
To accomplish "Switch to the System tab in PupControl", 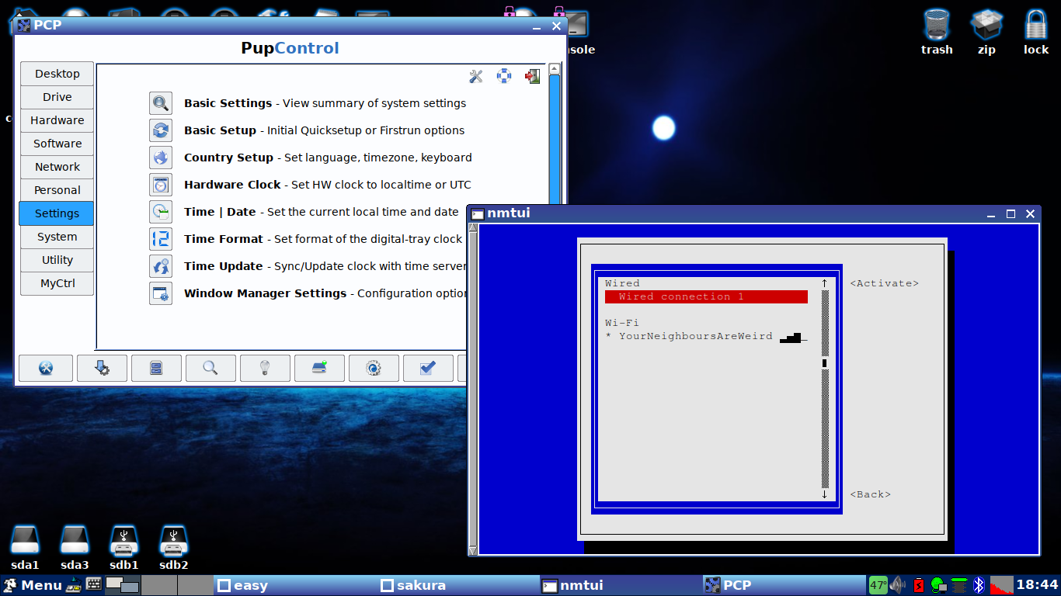I will pos(57,237).
